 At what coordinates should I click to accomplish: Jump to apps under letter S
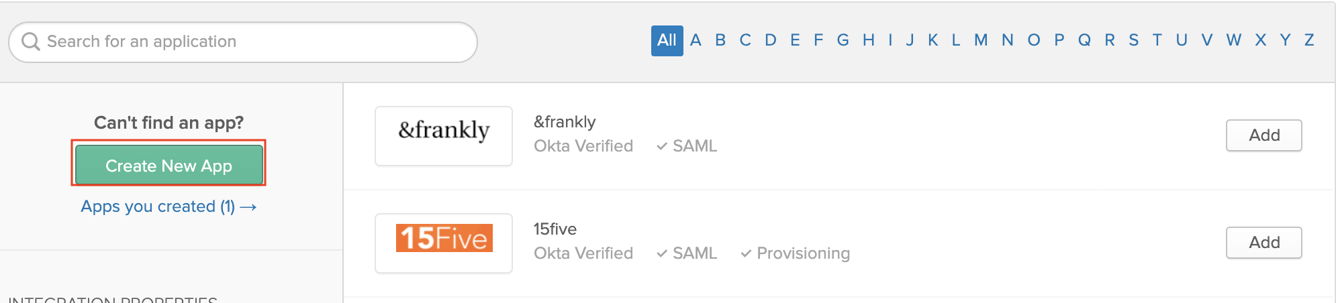coord(1134,40)
